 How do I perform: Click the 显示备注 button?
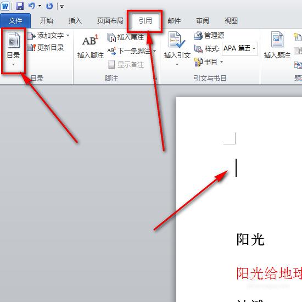click(x=126, y=65)
